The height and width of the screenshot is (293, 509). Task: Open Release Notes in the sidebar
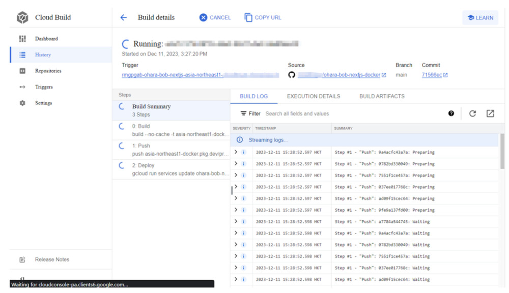click(51, 259)
